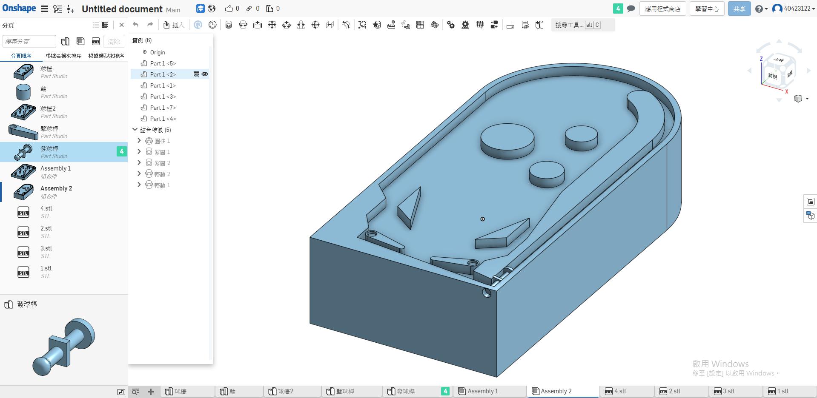Click the plus icon to add tab

[151, 392]
